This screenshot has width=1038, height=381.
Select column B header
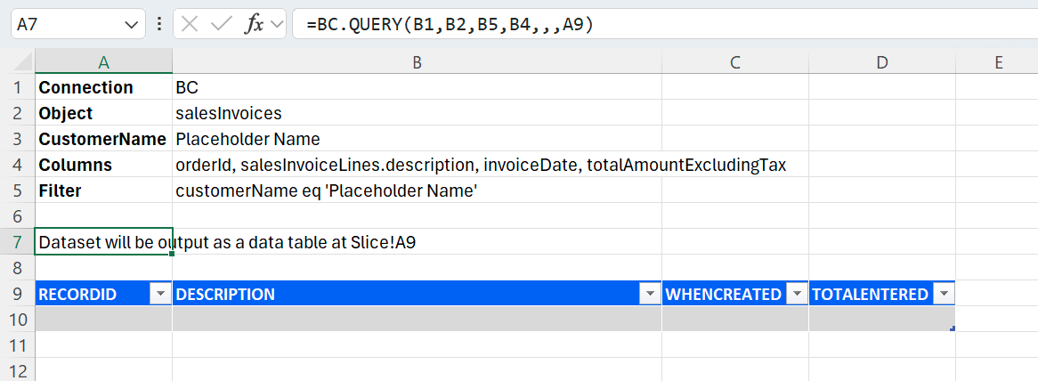[x=417, y=62]
